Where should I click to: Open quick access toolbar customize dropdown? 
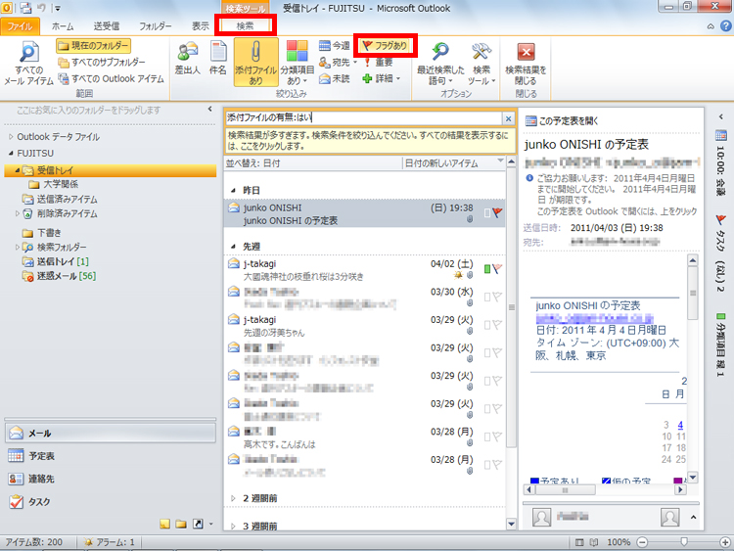tap(58, 8)
